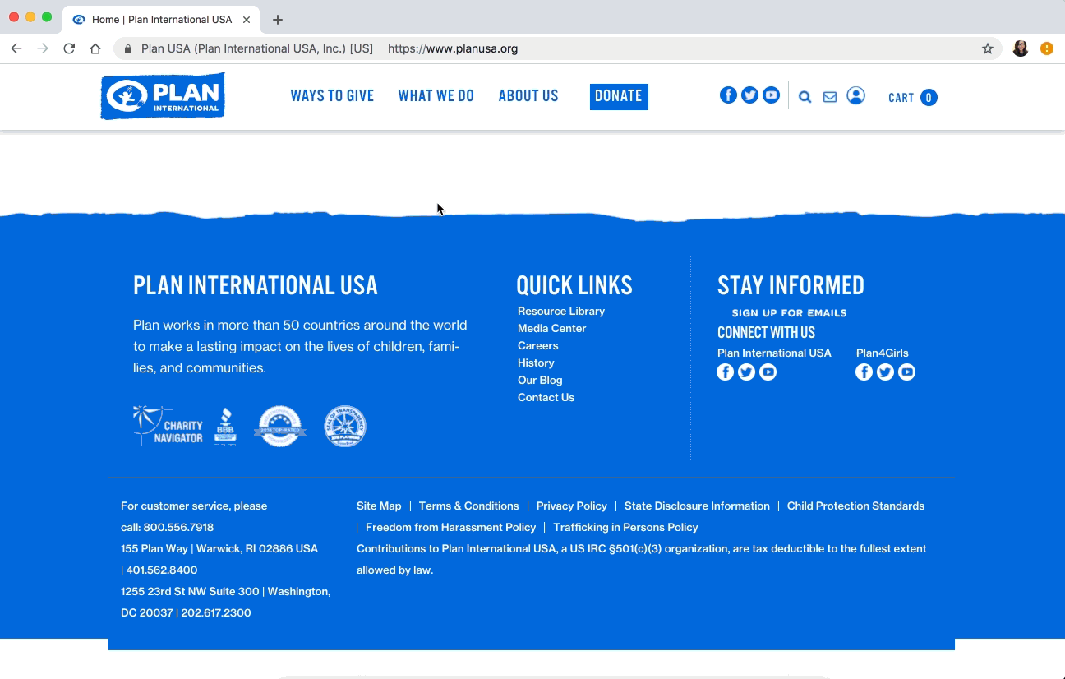Viewport: 1065px width, 679px height.
Task: Open Facebook icon in header
Action: click(x=728, y=95)
